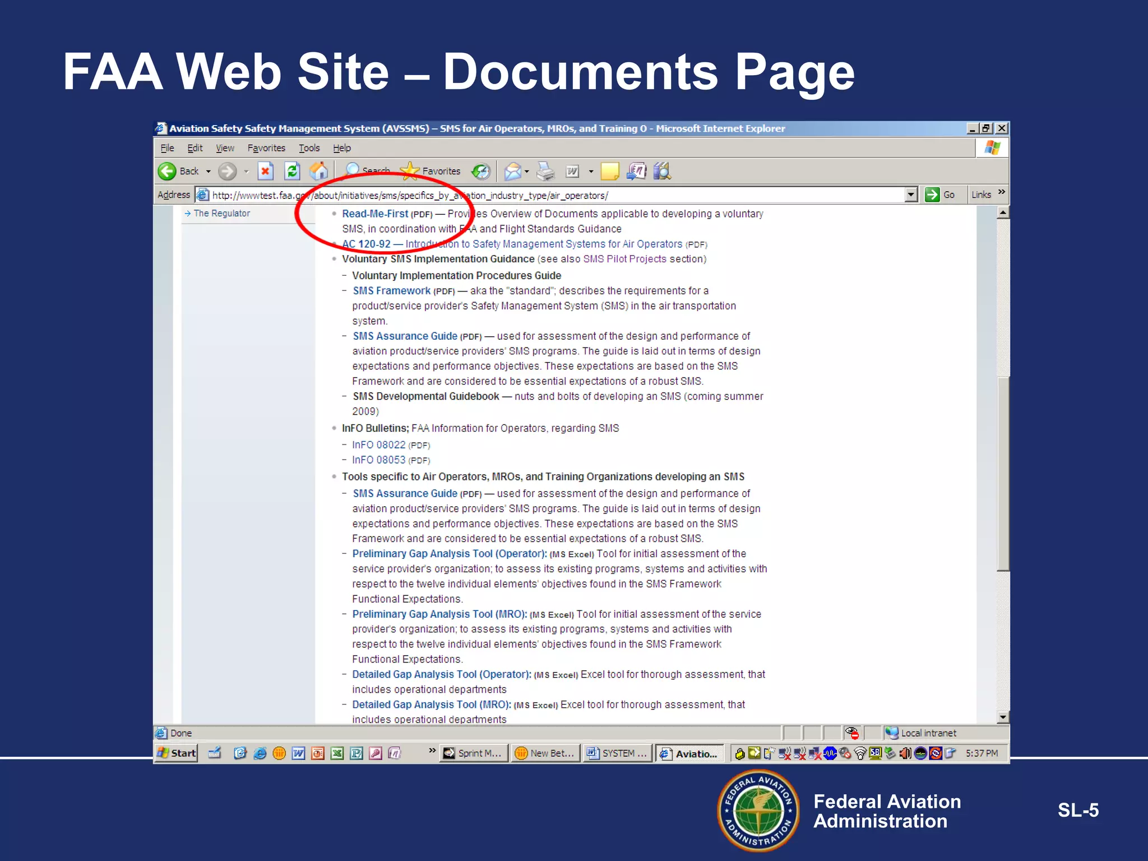Expand Quick Launch overflow chevron
The height and width of the screenshot is (861, 1148).
(x=432, y=751)
